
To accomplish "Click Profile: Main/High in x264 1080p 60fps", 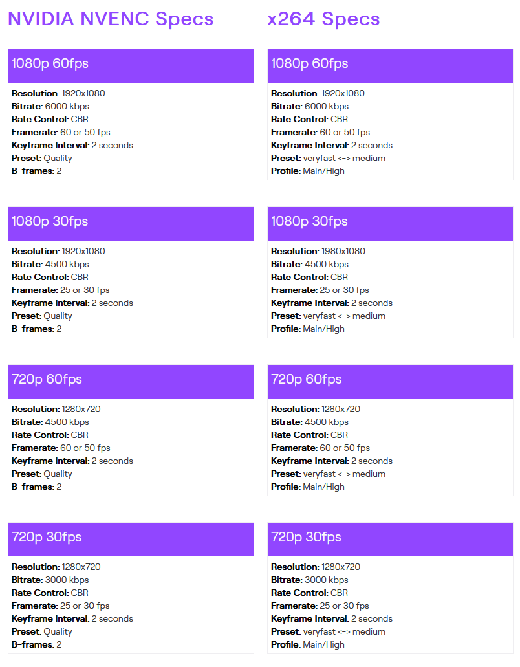I will tap(308, 171).
